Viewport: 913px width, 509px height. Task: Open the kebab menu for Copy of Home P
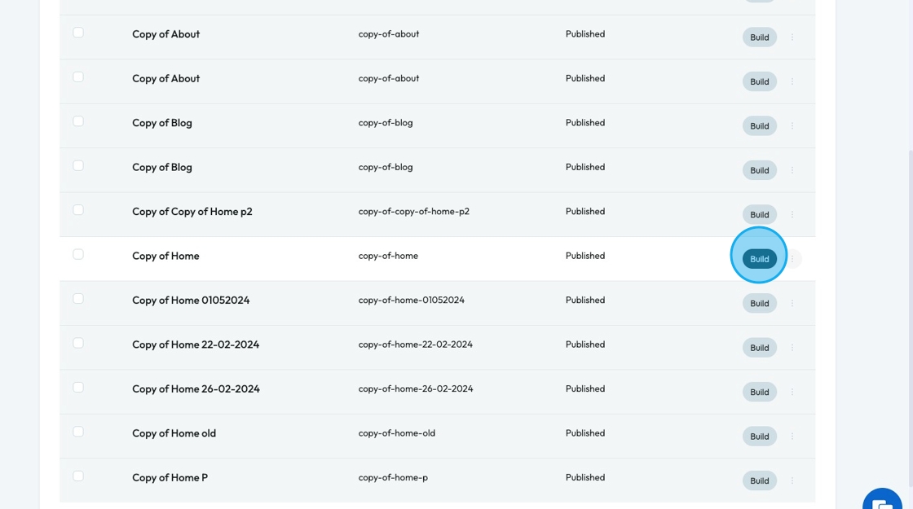pyautogui.click(x=792, y=480)
